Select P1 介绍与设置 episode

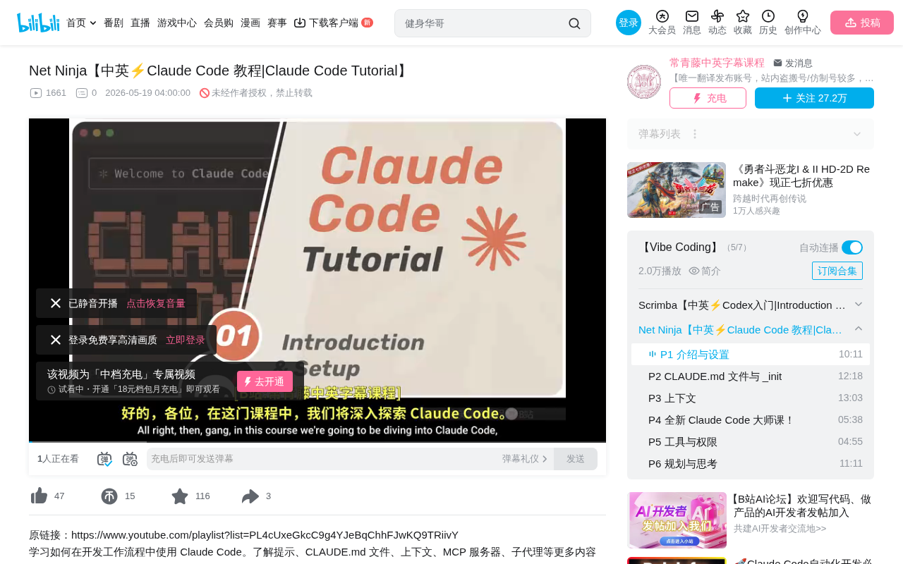tap(751, 354)
